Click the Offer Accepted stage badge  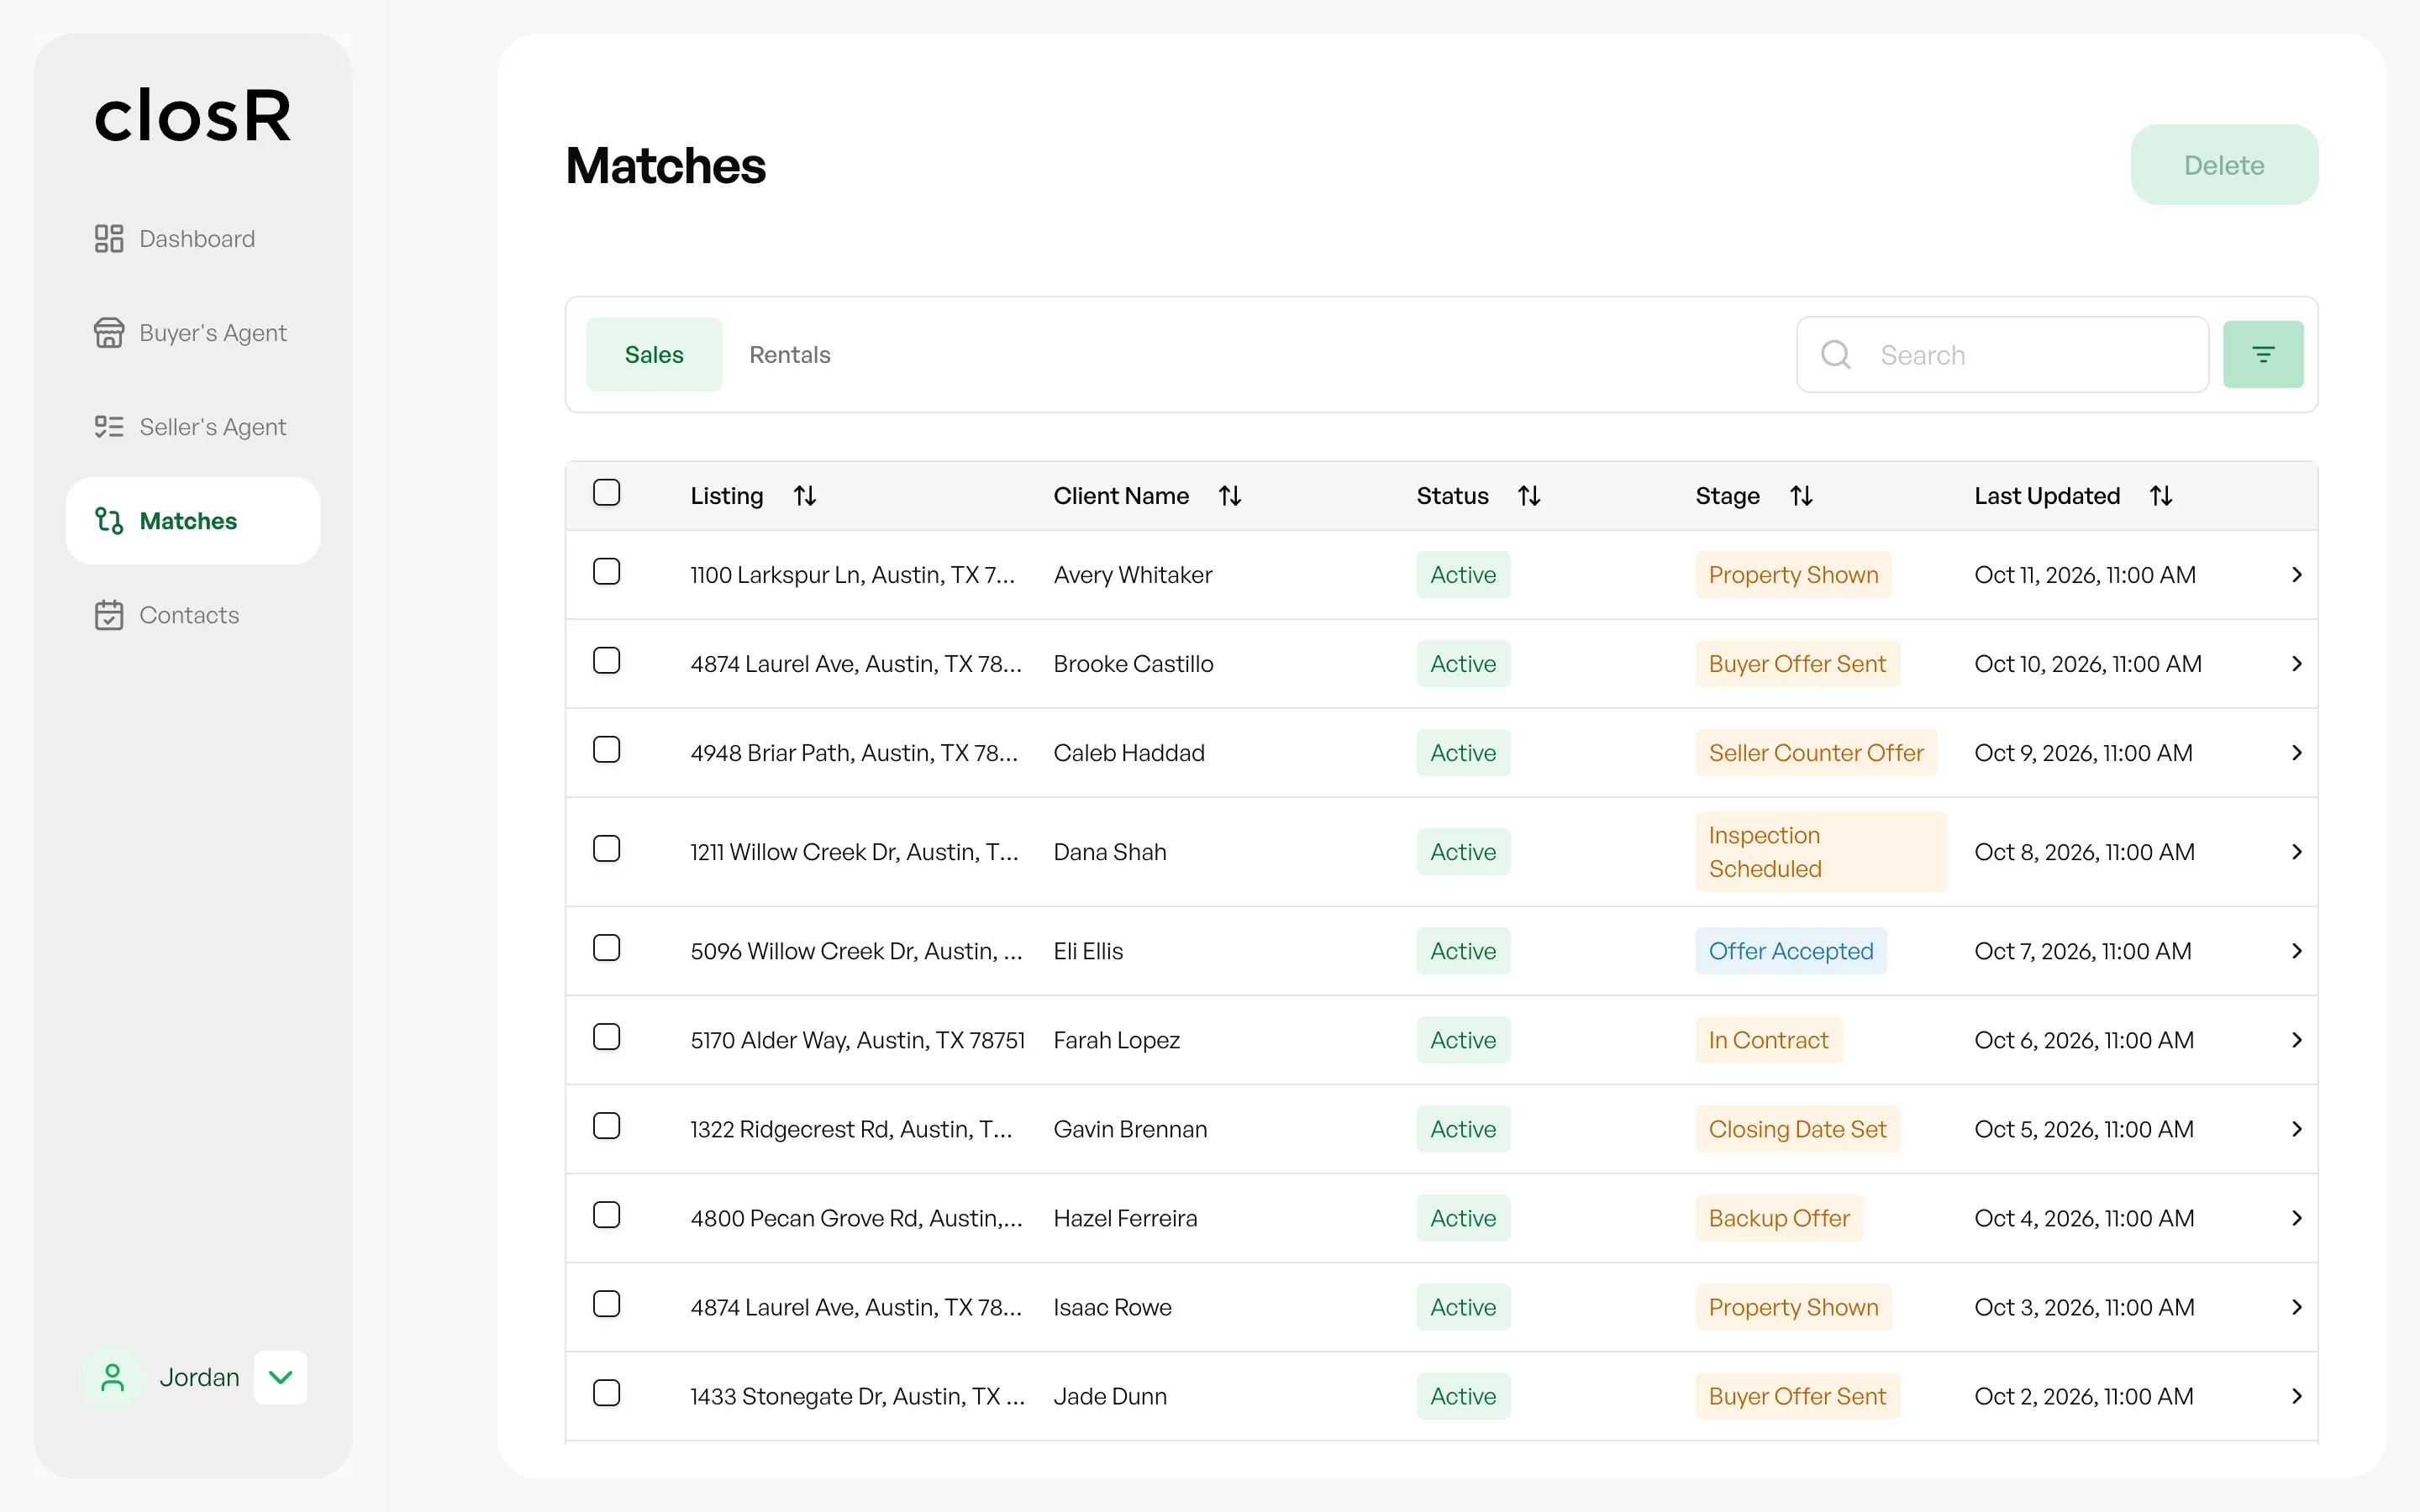point(1791,951)
